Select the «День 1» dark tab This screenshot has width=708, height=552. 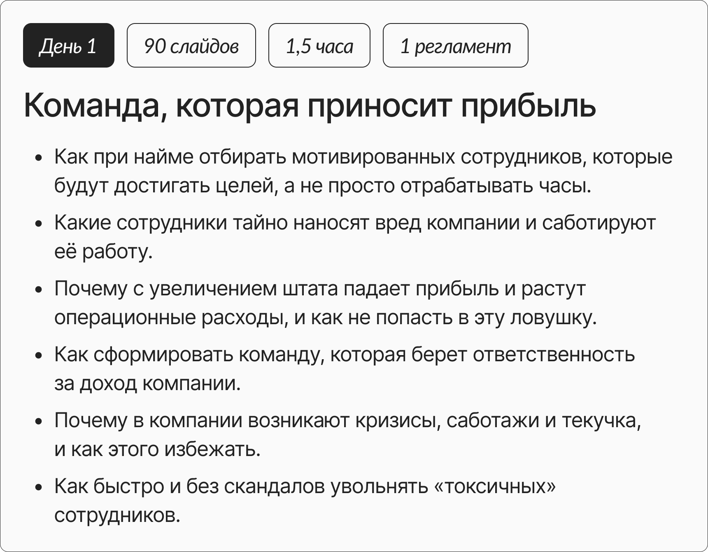pos(68,45)
